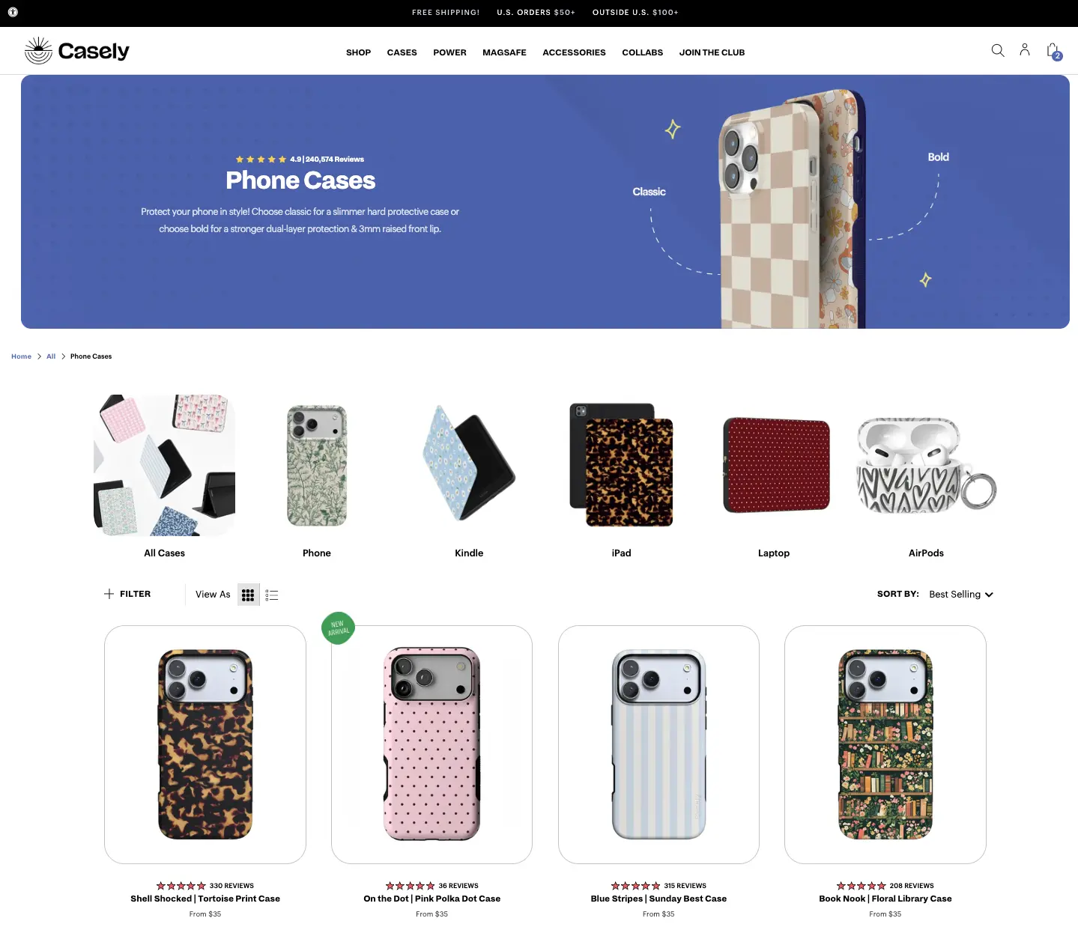Open the ACCESSORIES menu
Screen dimensions: 1078x948
(574, 52)
